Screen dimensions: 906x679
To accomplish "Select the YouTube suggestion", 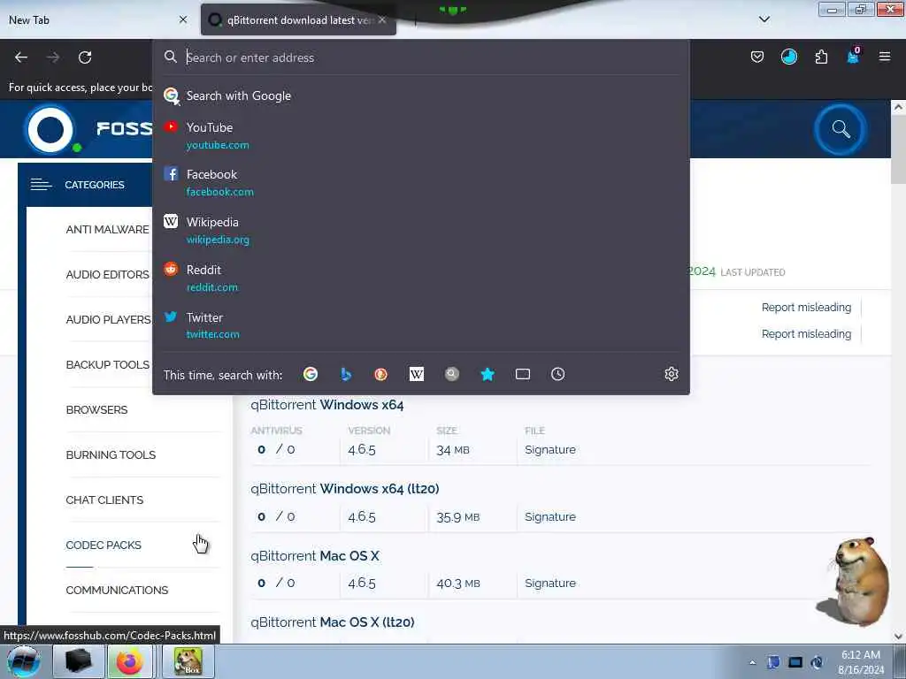I will click(420, 135).
